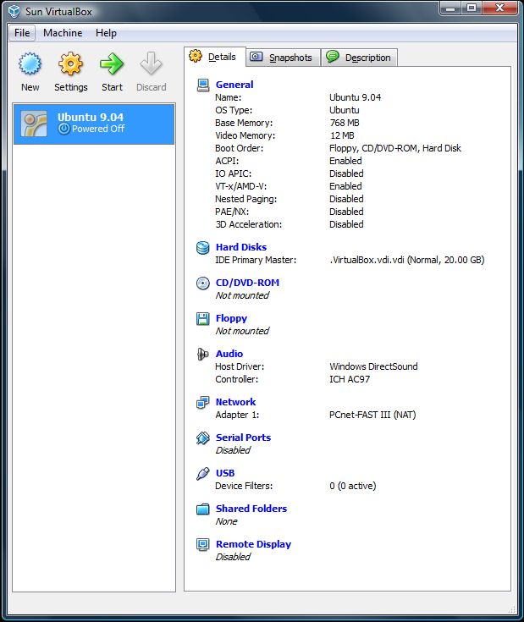
Task: Click the gear icon on the Details tab
Action: [x=196, y=57]
